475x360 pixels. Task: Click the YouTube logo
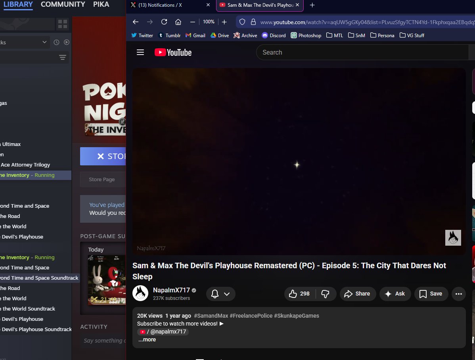173,52
